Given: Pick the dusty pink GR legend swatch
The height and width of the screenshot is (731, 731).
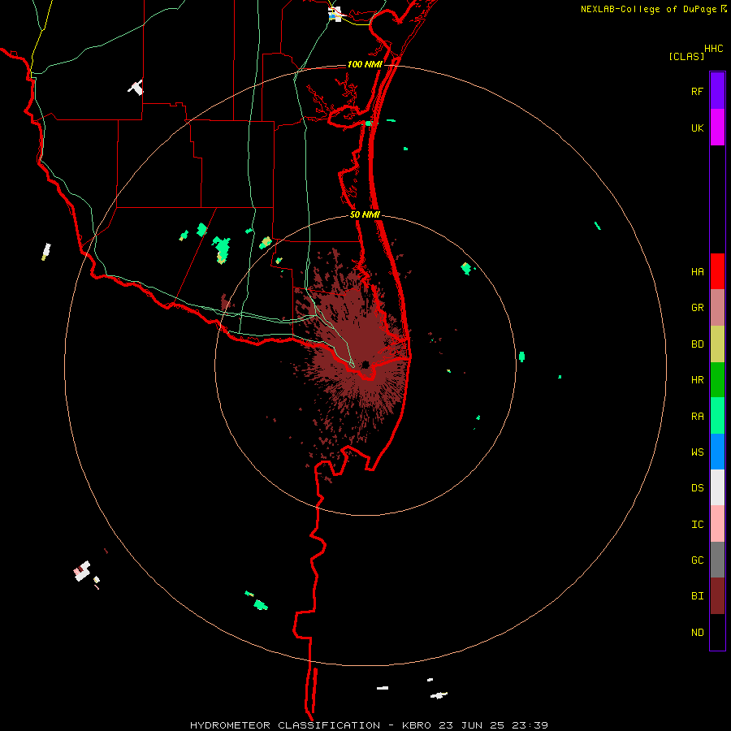Looking at the screenshot, I should [717, 308].
